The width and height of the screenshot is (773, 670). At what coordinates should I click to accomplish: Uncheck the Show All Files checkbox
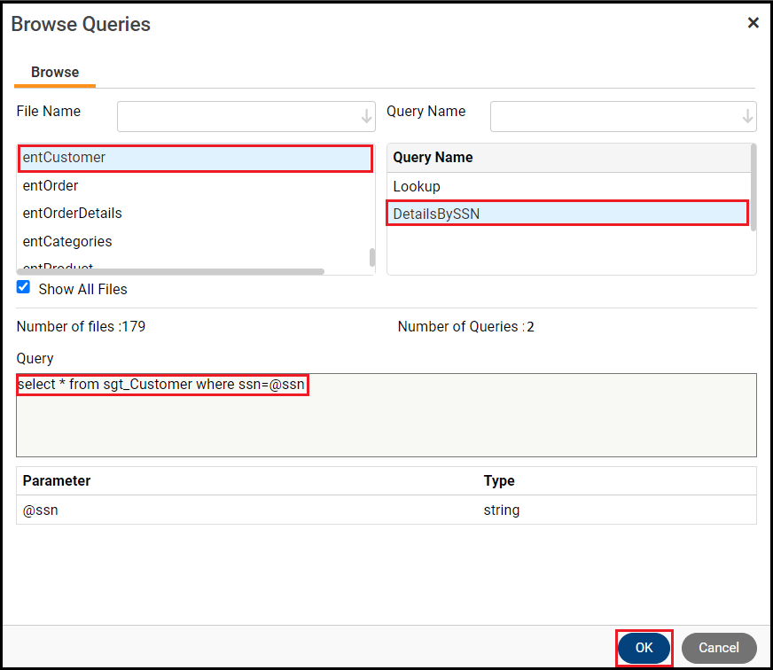[24, 288]
